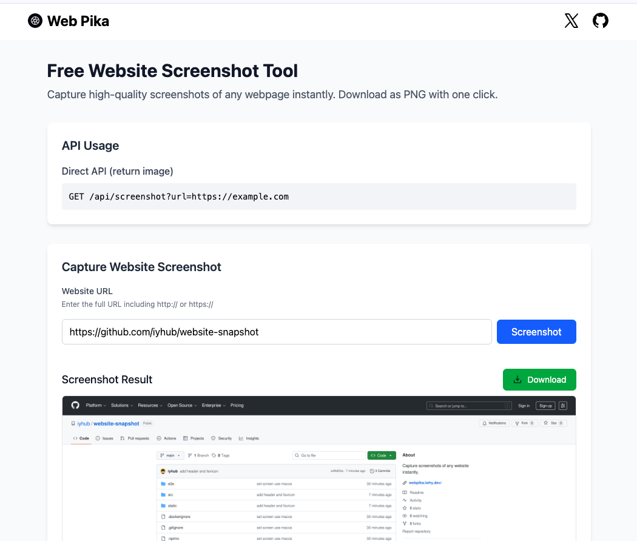Viewport: 637px width, 541px height.
Task: Click the 'API Usage' heading
Action: tap(90, 146)
